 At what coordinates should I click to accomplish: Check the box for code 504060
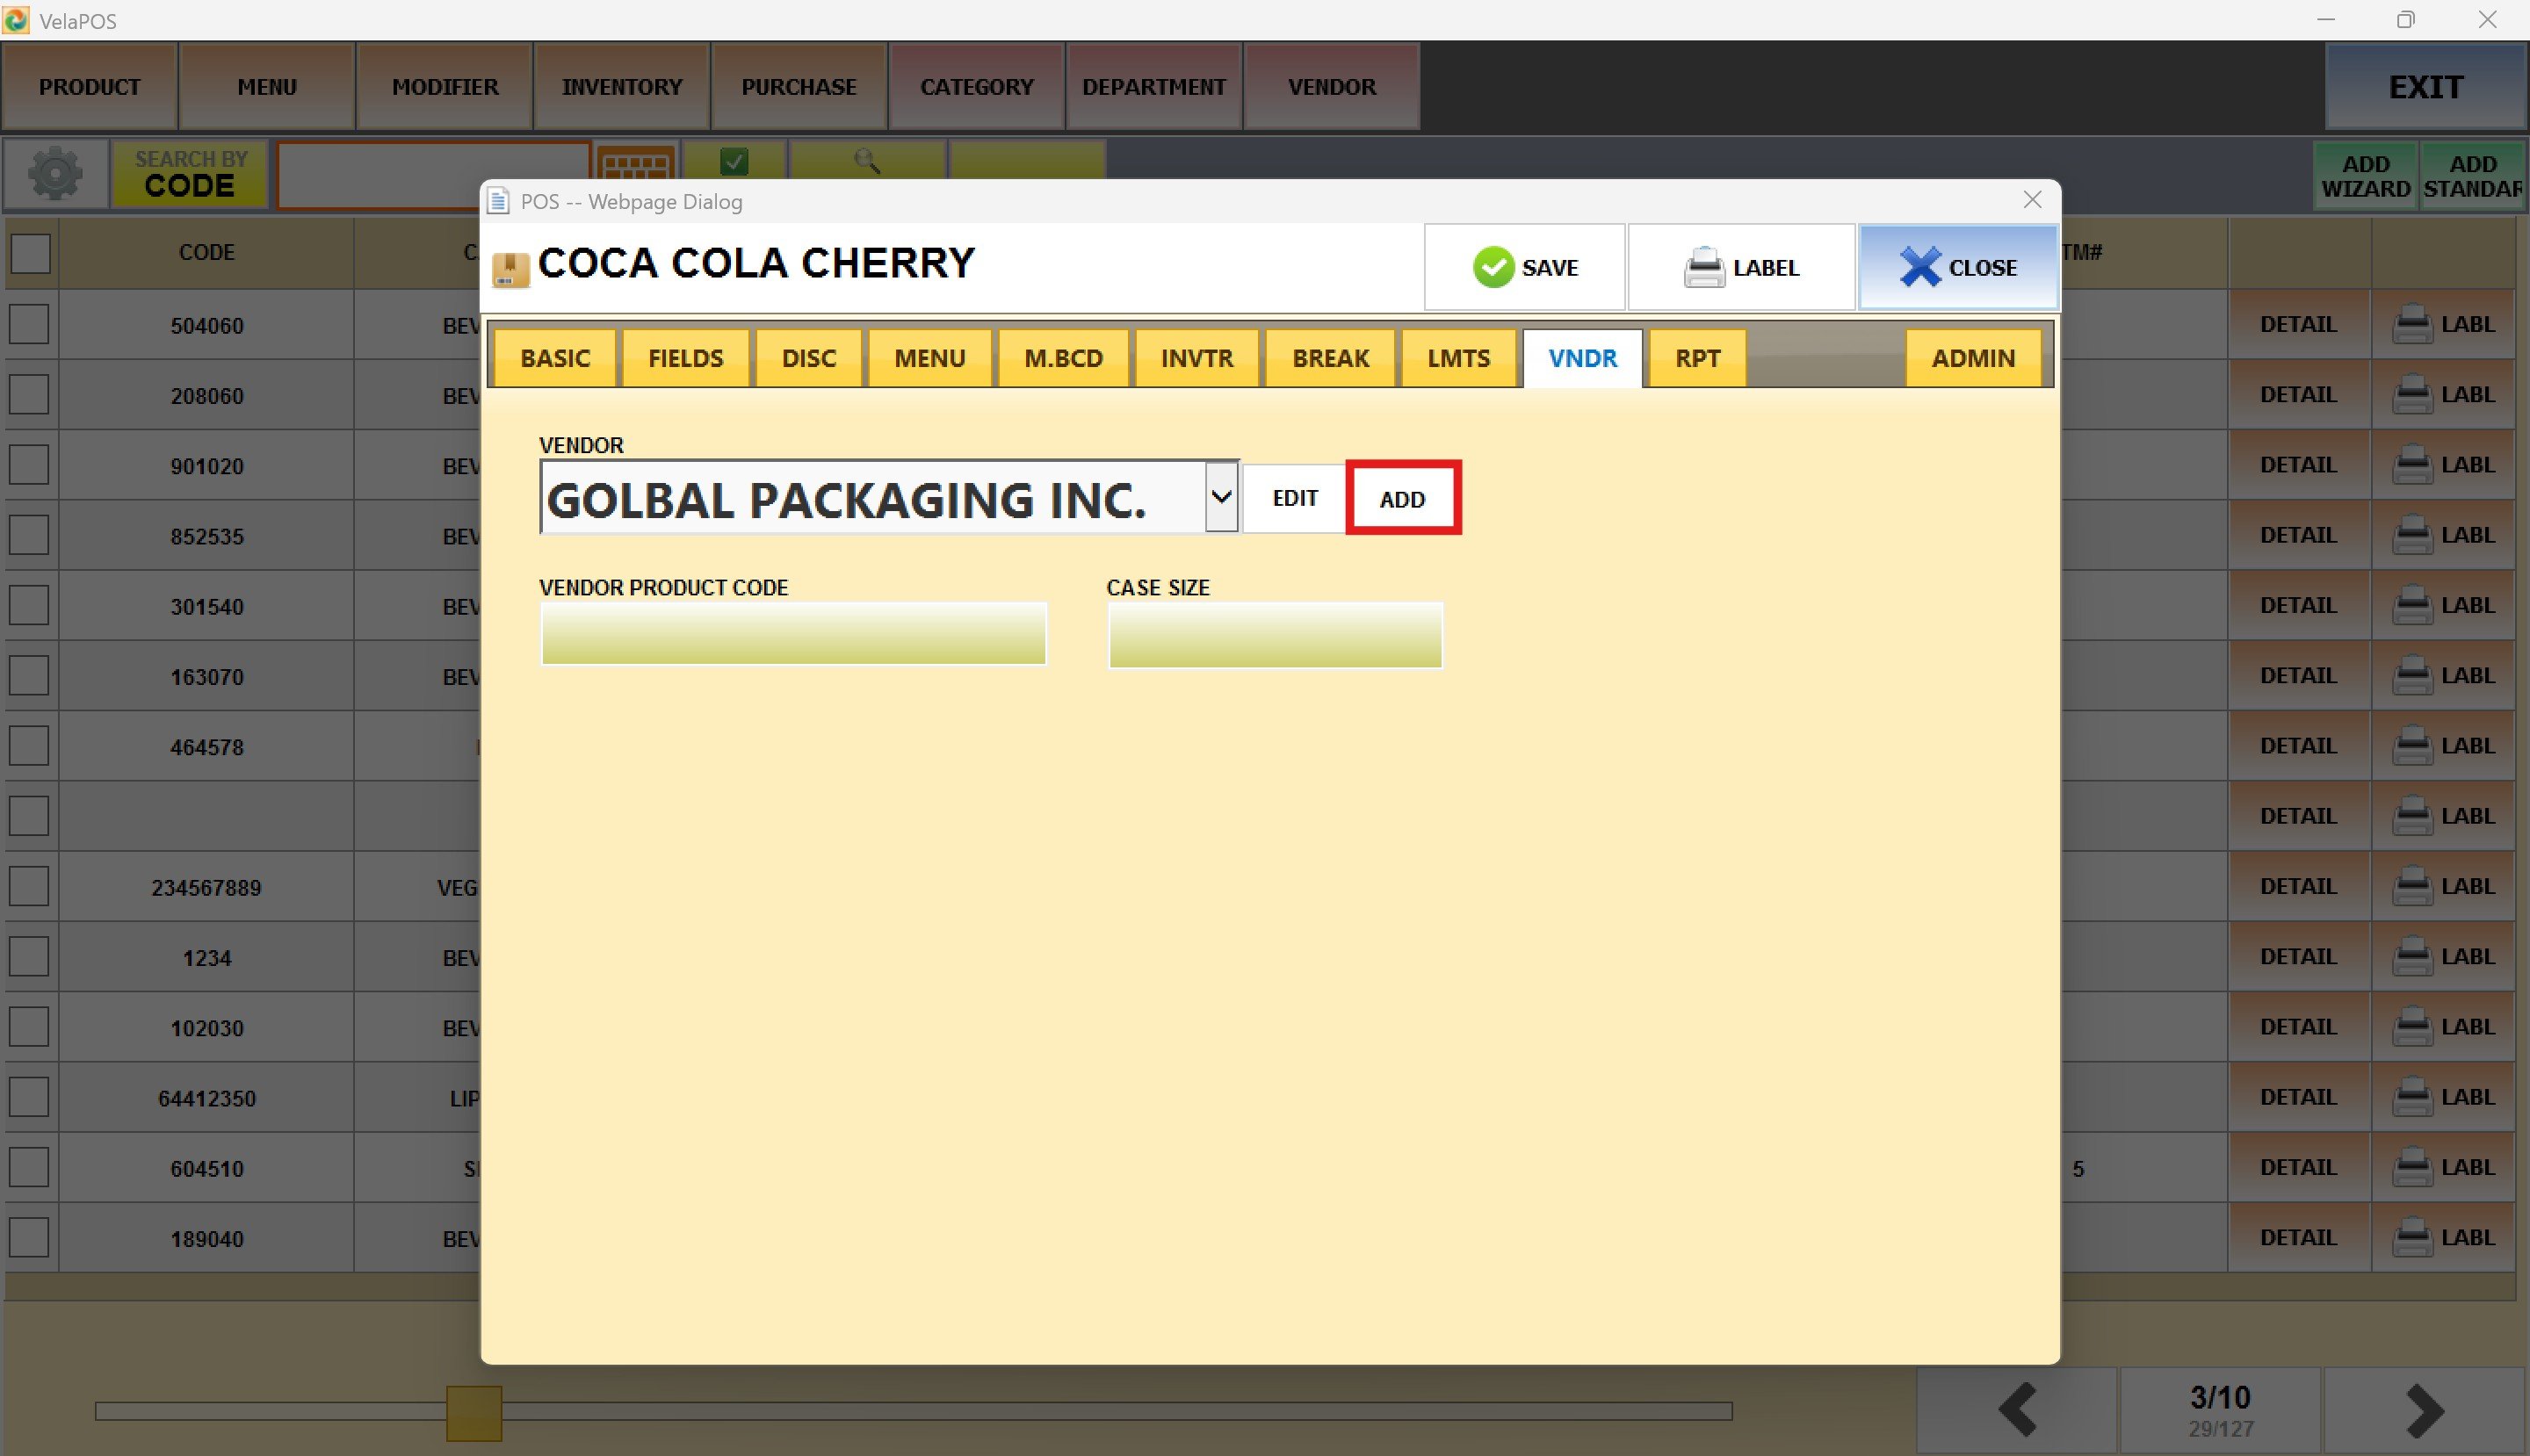tap(29, 325)
